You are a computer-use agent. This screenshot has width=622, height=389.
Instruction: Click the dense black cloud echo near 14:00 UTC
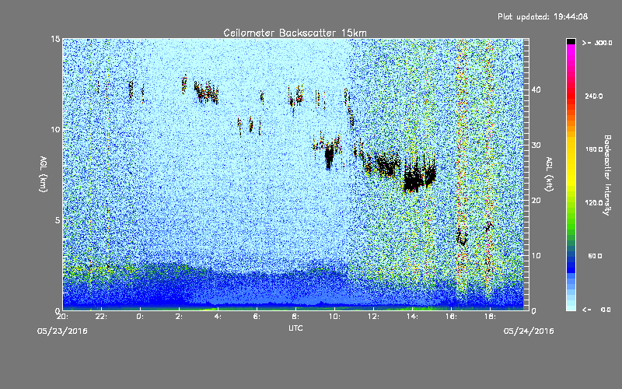414,179
